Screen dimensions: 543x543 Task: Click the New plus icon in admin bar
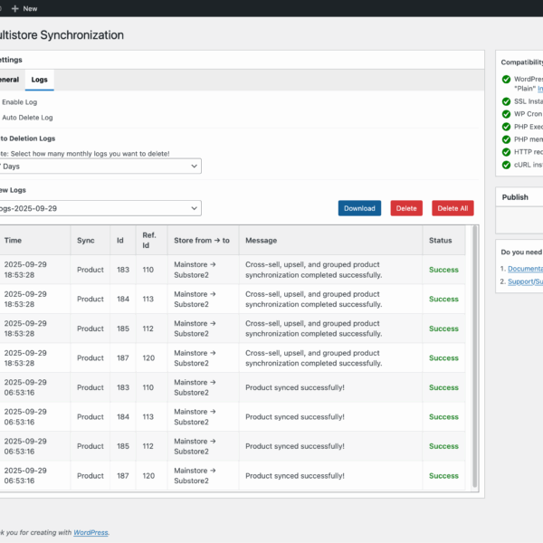click(x=14, y=9)
